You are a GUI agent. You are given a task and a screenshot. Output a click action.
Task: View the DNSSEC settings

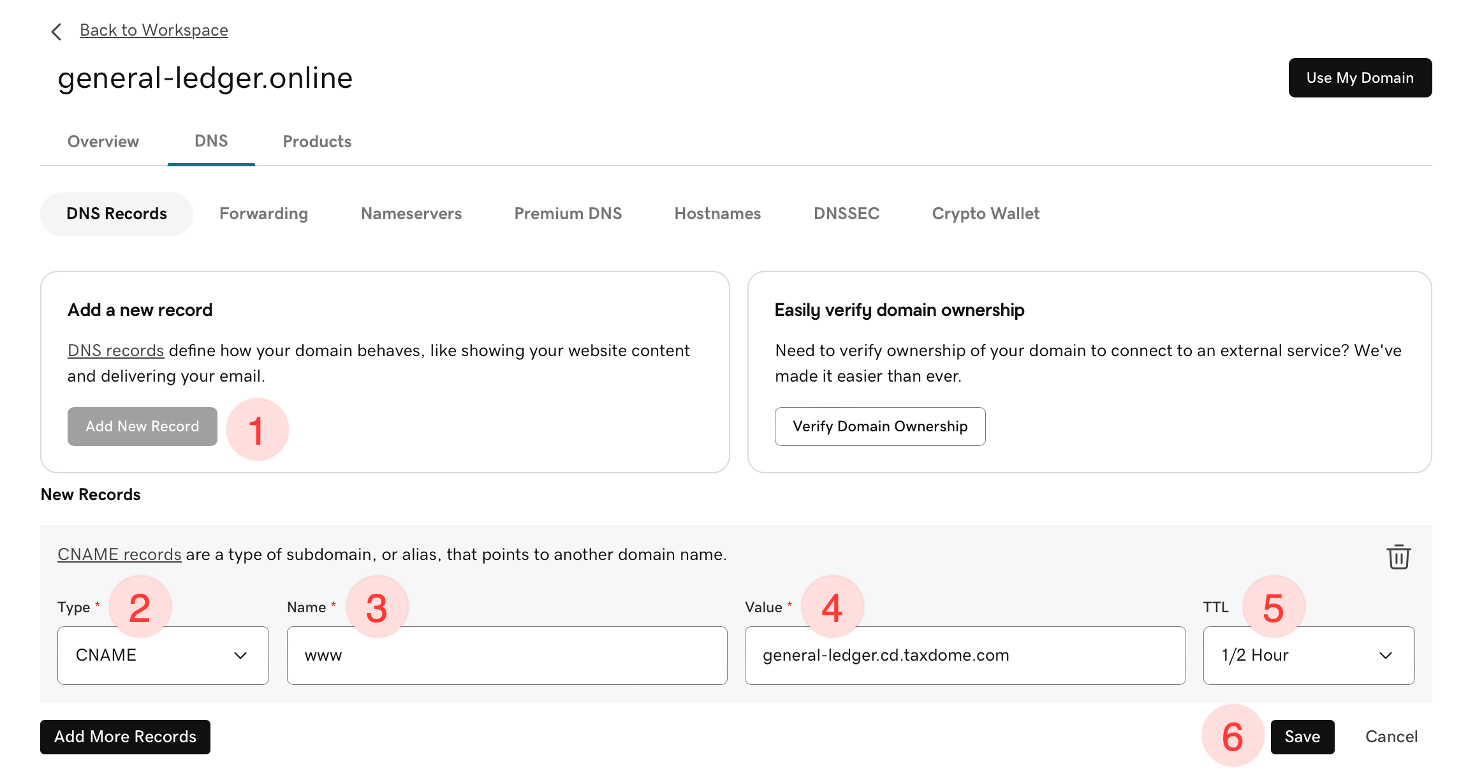[846, 213]
